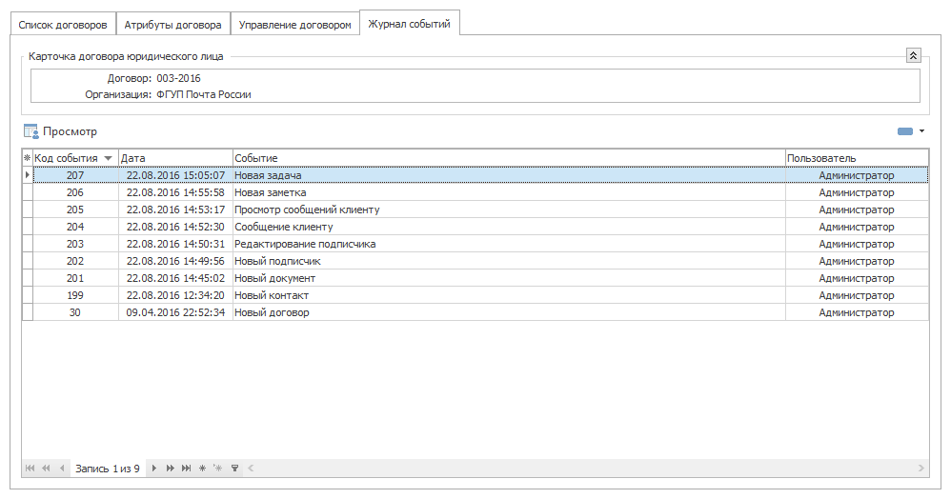Viewport: 951px width, 499px height.
Task: Click the Запись 1 из 9 record counter
Action: pyautogui.click(x=108, y=469)
